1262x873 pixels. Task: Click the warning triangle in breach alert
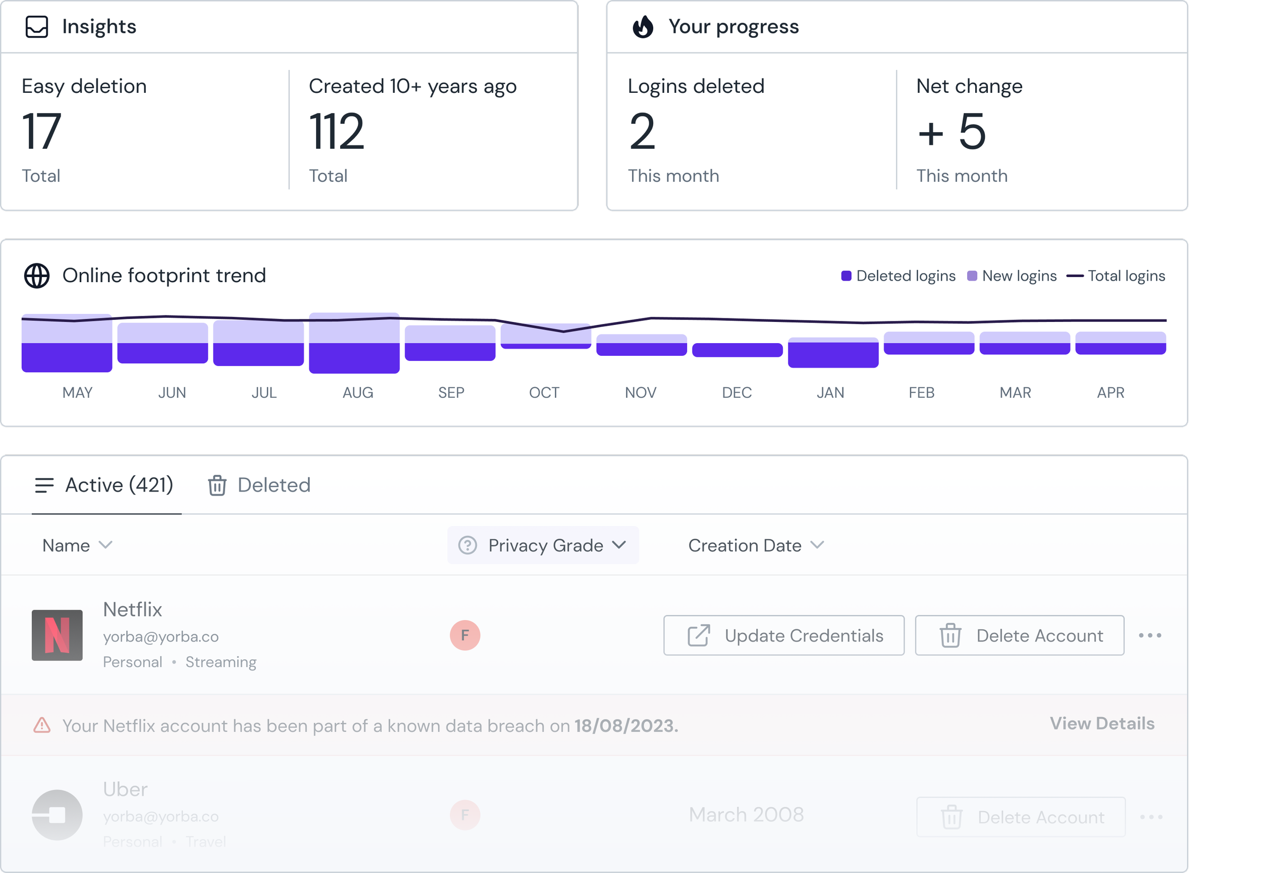click(42, 725)
